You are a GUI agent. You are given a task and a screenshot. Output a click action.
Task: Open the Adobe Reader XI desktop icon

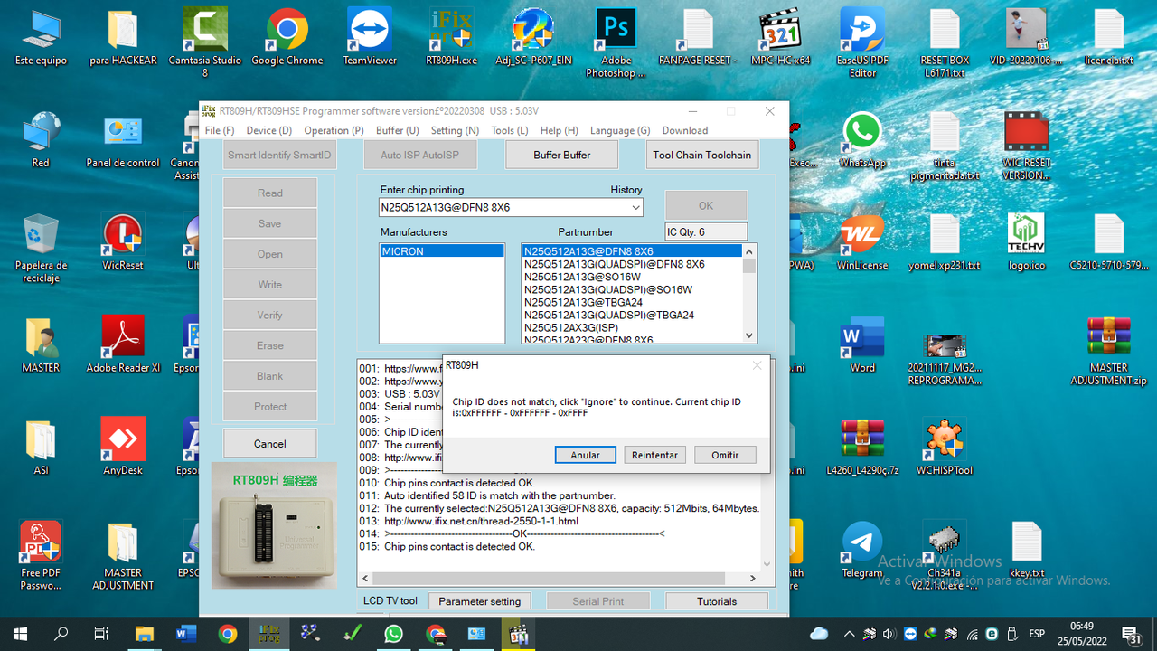coord(123,344)
